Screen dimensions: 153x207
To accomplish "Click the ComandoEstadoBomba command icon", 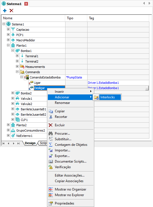I will tap(27, 77).
